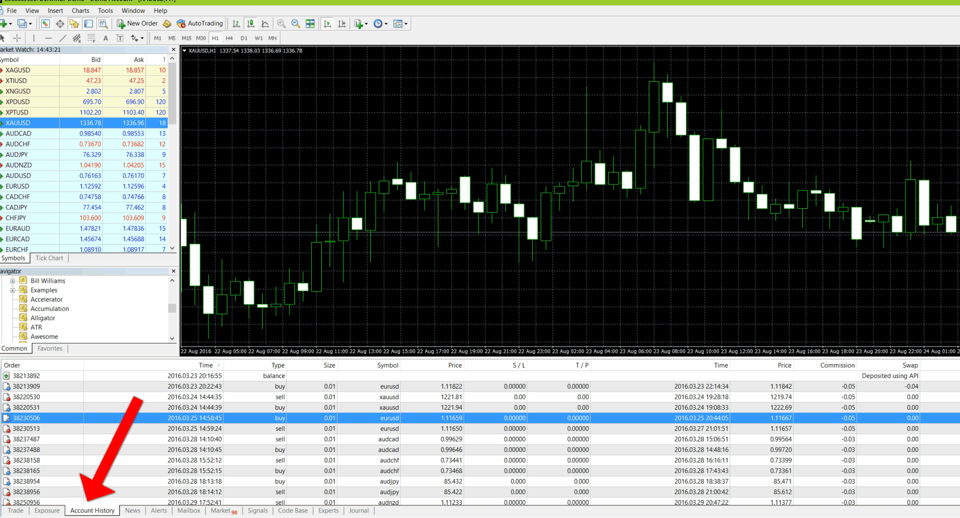Open the File menu
The width and height of the screenshot is (960, 518).
pyautogui.click(x=12, y=11)
